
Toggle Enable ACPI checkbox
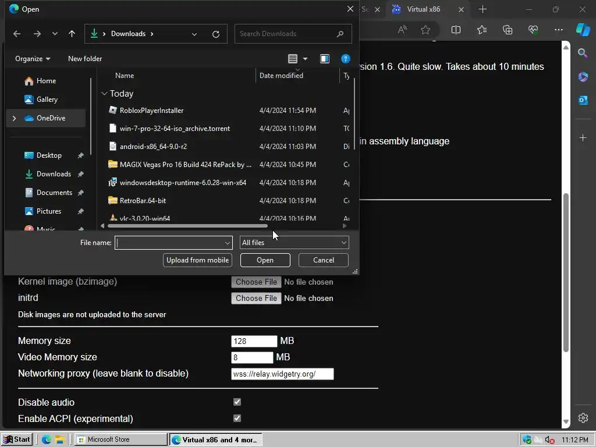tap(237, 418)
